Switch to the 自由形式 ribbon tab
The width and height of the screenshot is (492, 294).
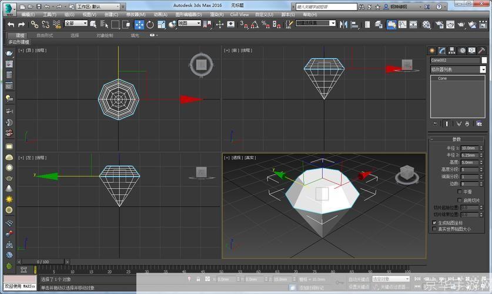pyautogui.click(x=45, y=35)
